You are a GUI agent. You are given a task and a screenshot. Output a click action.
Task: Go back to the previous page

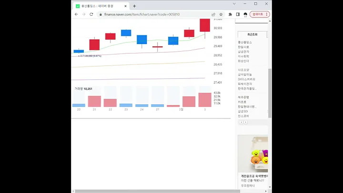click(x=76, y=14)
